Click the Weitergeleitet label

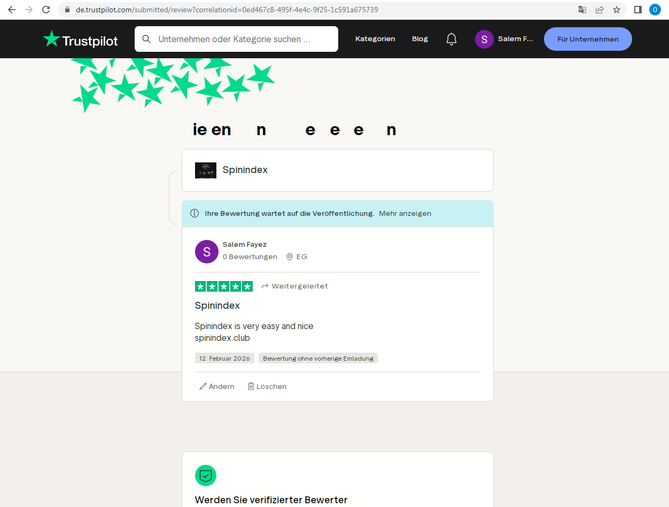[x=294, y=286]
